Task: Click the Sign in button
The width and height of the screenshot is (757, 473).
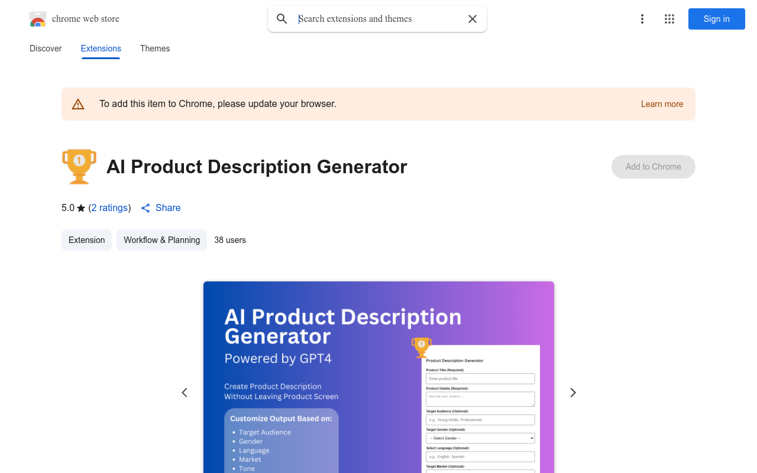Action: (717, 19)
